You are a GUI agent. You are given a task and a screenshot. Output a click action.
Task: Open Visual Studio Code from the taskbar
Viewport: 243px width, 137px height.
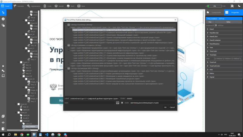pyautogui.click(x=47, y=134)
